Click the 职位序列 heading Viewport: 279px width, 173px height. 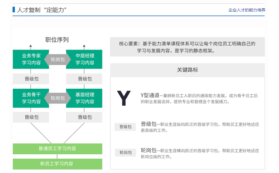click(57, 40)
